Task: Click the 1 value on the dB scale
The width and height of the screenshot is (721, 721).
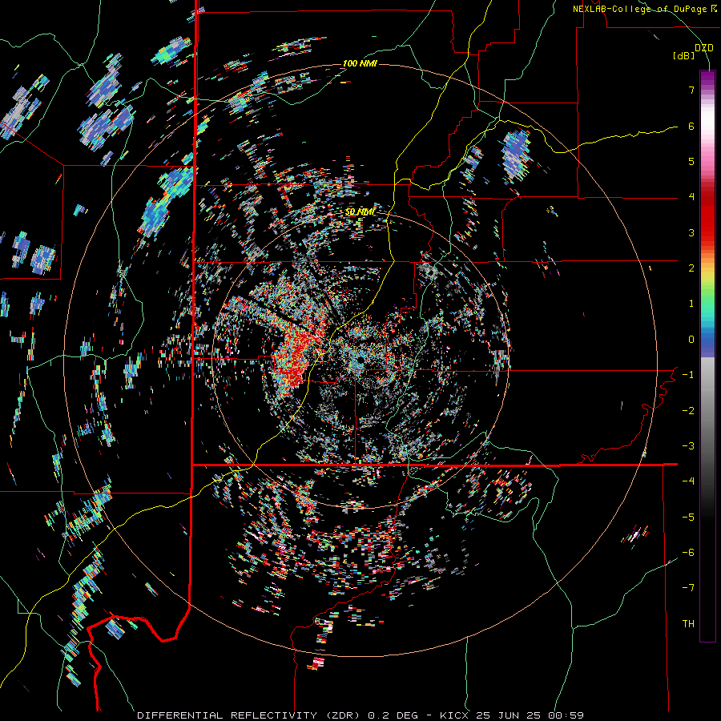Action: (691, 304)
